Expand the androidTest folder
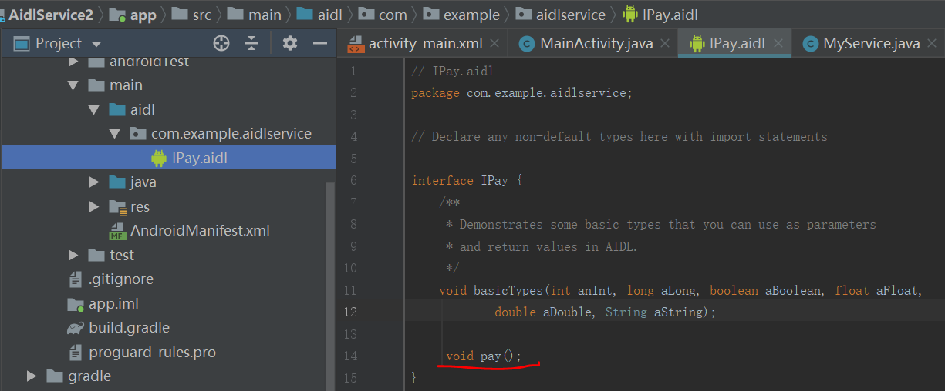 [73, 61]
